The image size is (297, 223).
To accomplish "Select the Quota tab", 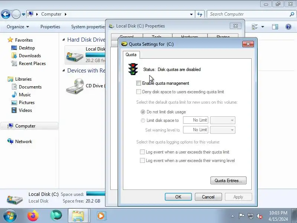I will click(x=131, y=55).
